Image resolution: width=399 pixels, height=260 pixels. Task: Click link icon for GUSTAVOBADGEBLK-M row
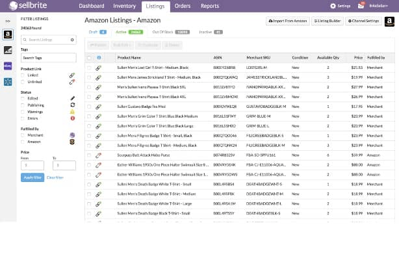[x=98, y=107]
